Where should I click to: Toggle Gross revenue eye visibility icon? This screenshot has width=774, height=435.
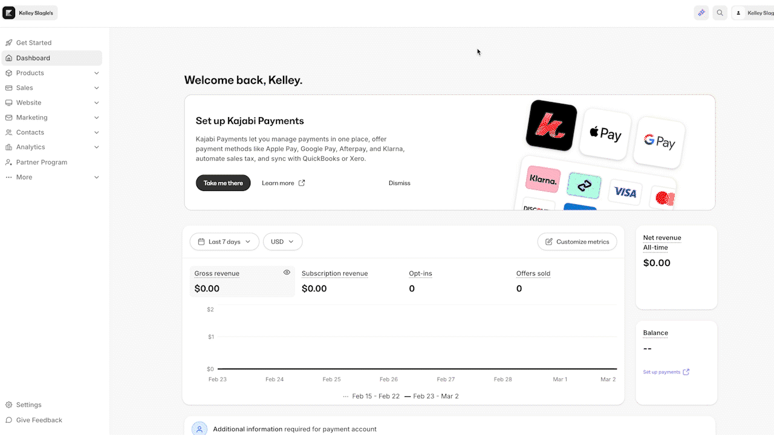287,272
